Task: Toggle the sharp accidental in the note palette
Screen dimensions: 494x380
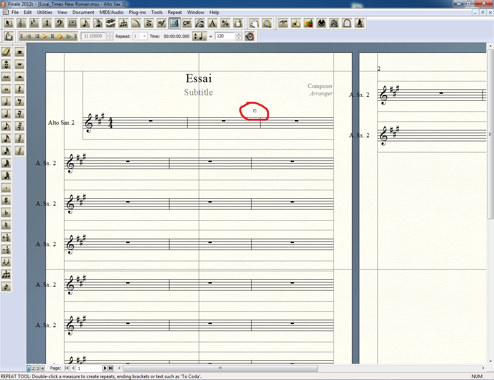Action: [x=6, y=200]
